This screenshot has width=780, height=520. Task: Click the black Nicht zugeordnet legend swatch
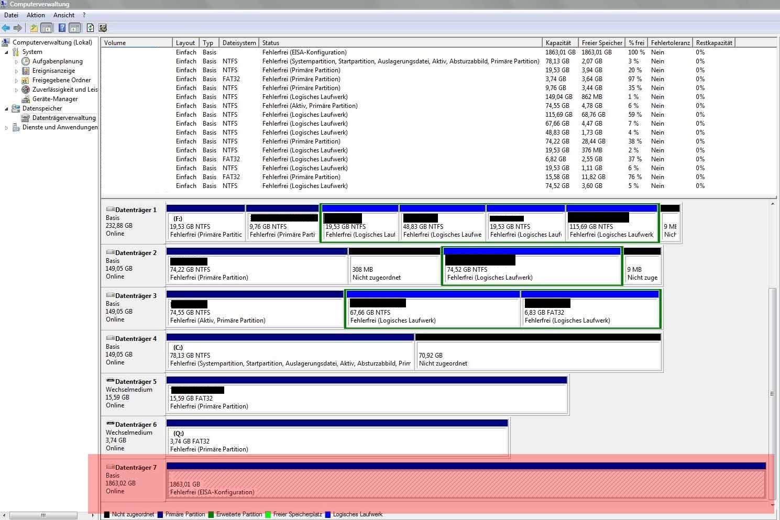(x=107, y=514)
